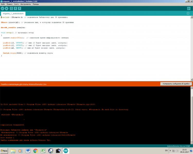This screenshot has width=193, height=154.
Task: Open a sketch with the Open icon
Action: [15, 8]
